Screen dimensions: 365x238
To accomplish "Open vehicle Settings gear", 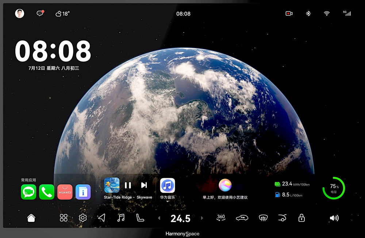I will click(82, 218).
